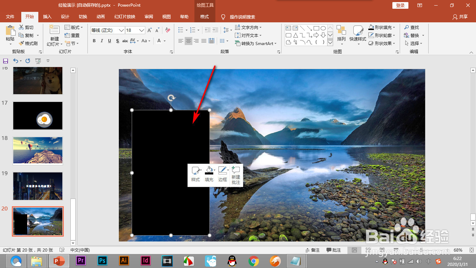Increase list indent level icon
The width and height of the screenshot is (476, 268).
[216, 30]
